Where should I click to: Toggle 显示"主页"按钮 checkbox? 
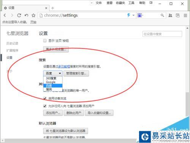45,41
